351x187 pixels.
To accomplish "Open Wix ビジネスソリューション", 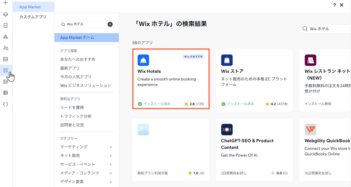I will (86, 85).
